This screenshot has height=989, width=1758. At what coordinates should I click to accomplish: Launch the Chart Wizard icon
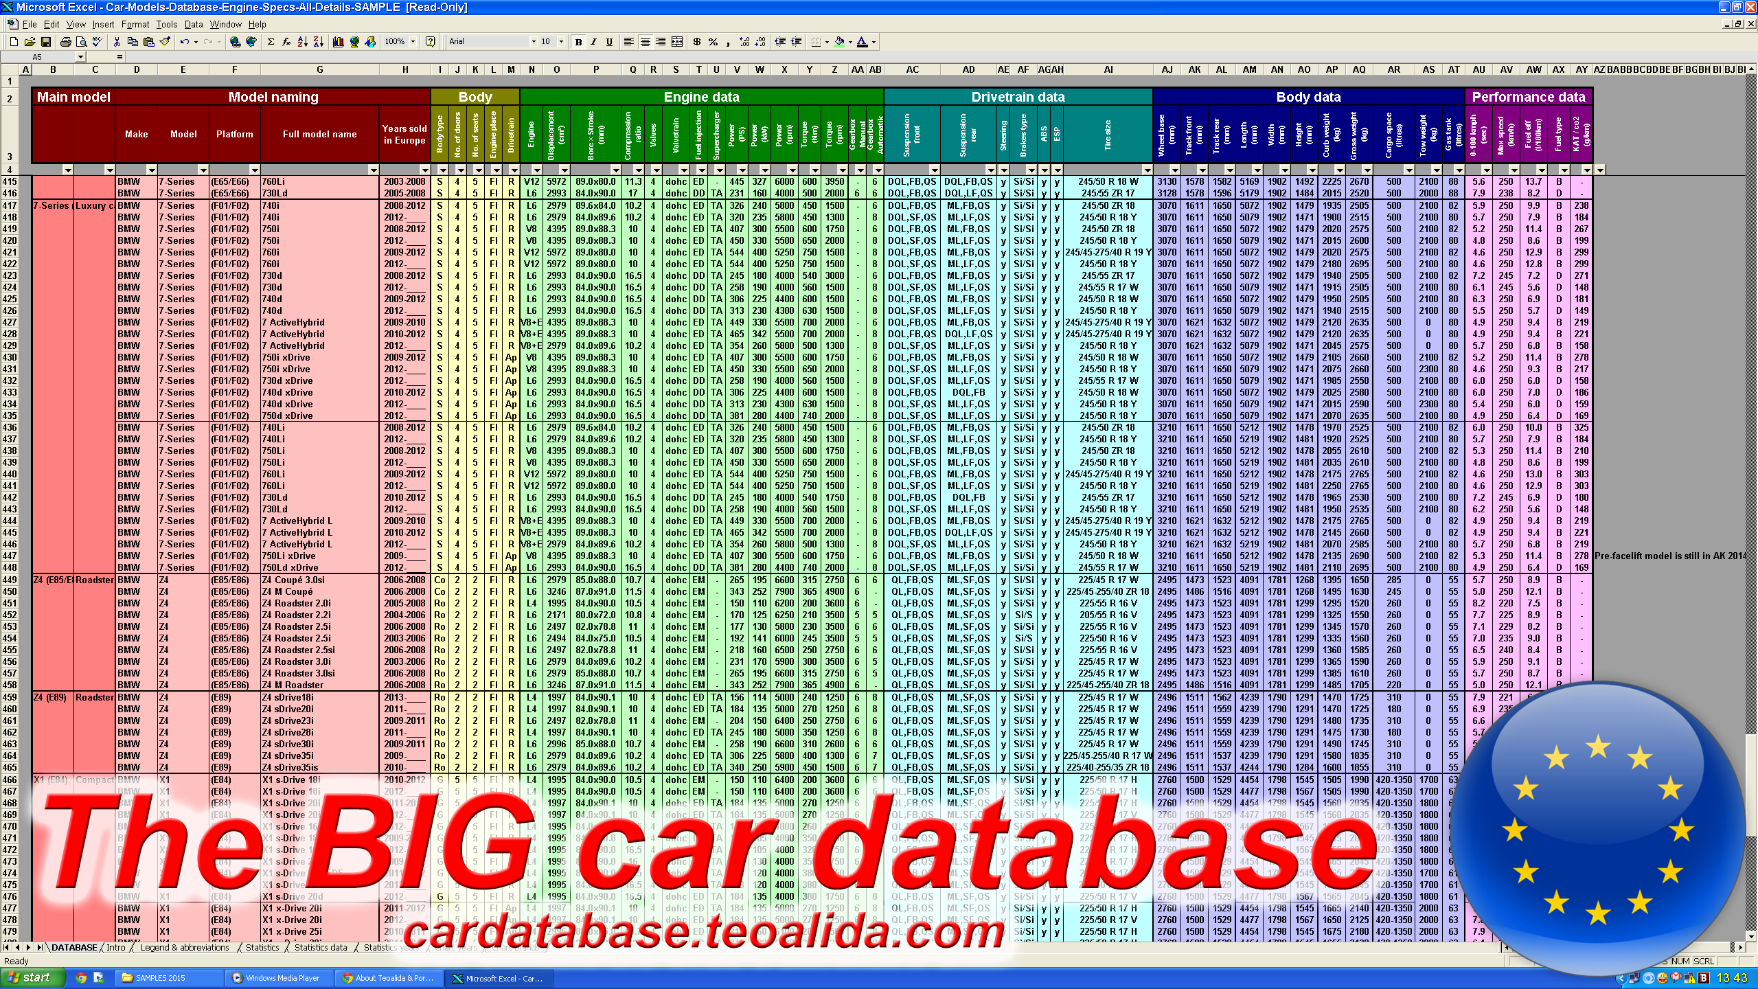click(338, 42)
